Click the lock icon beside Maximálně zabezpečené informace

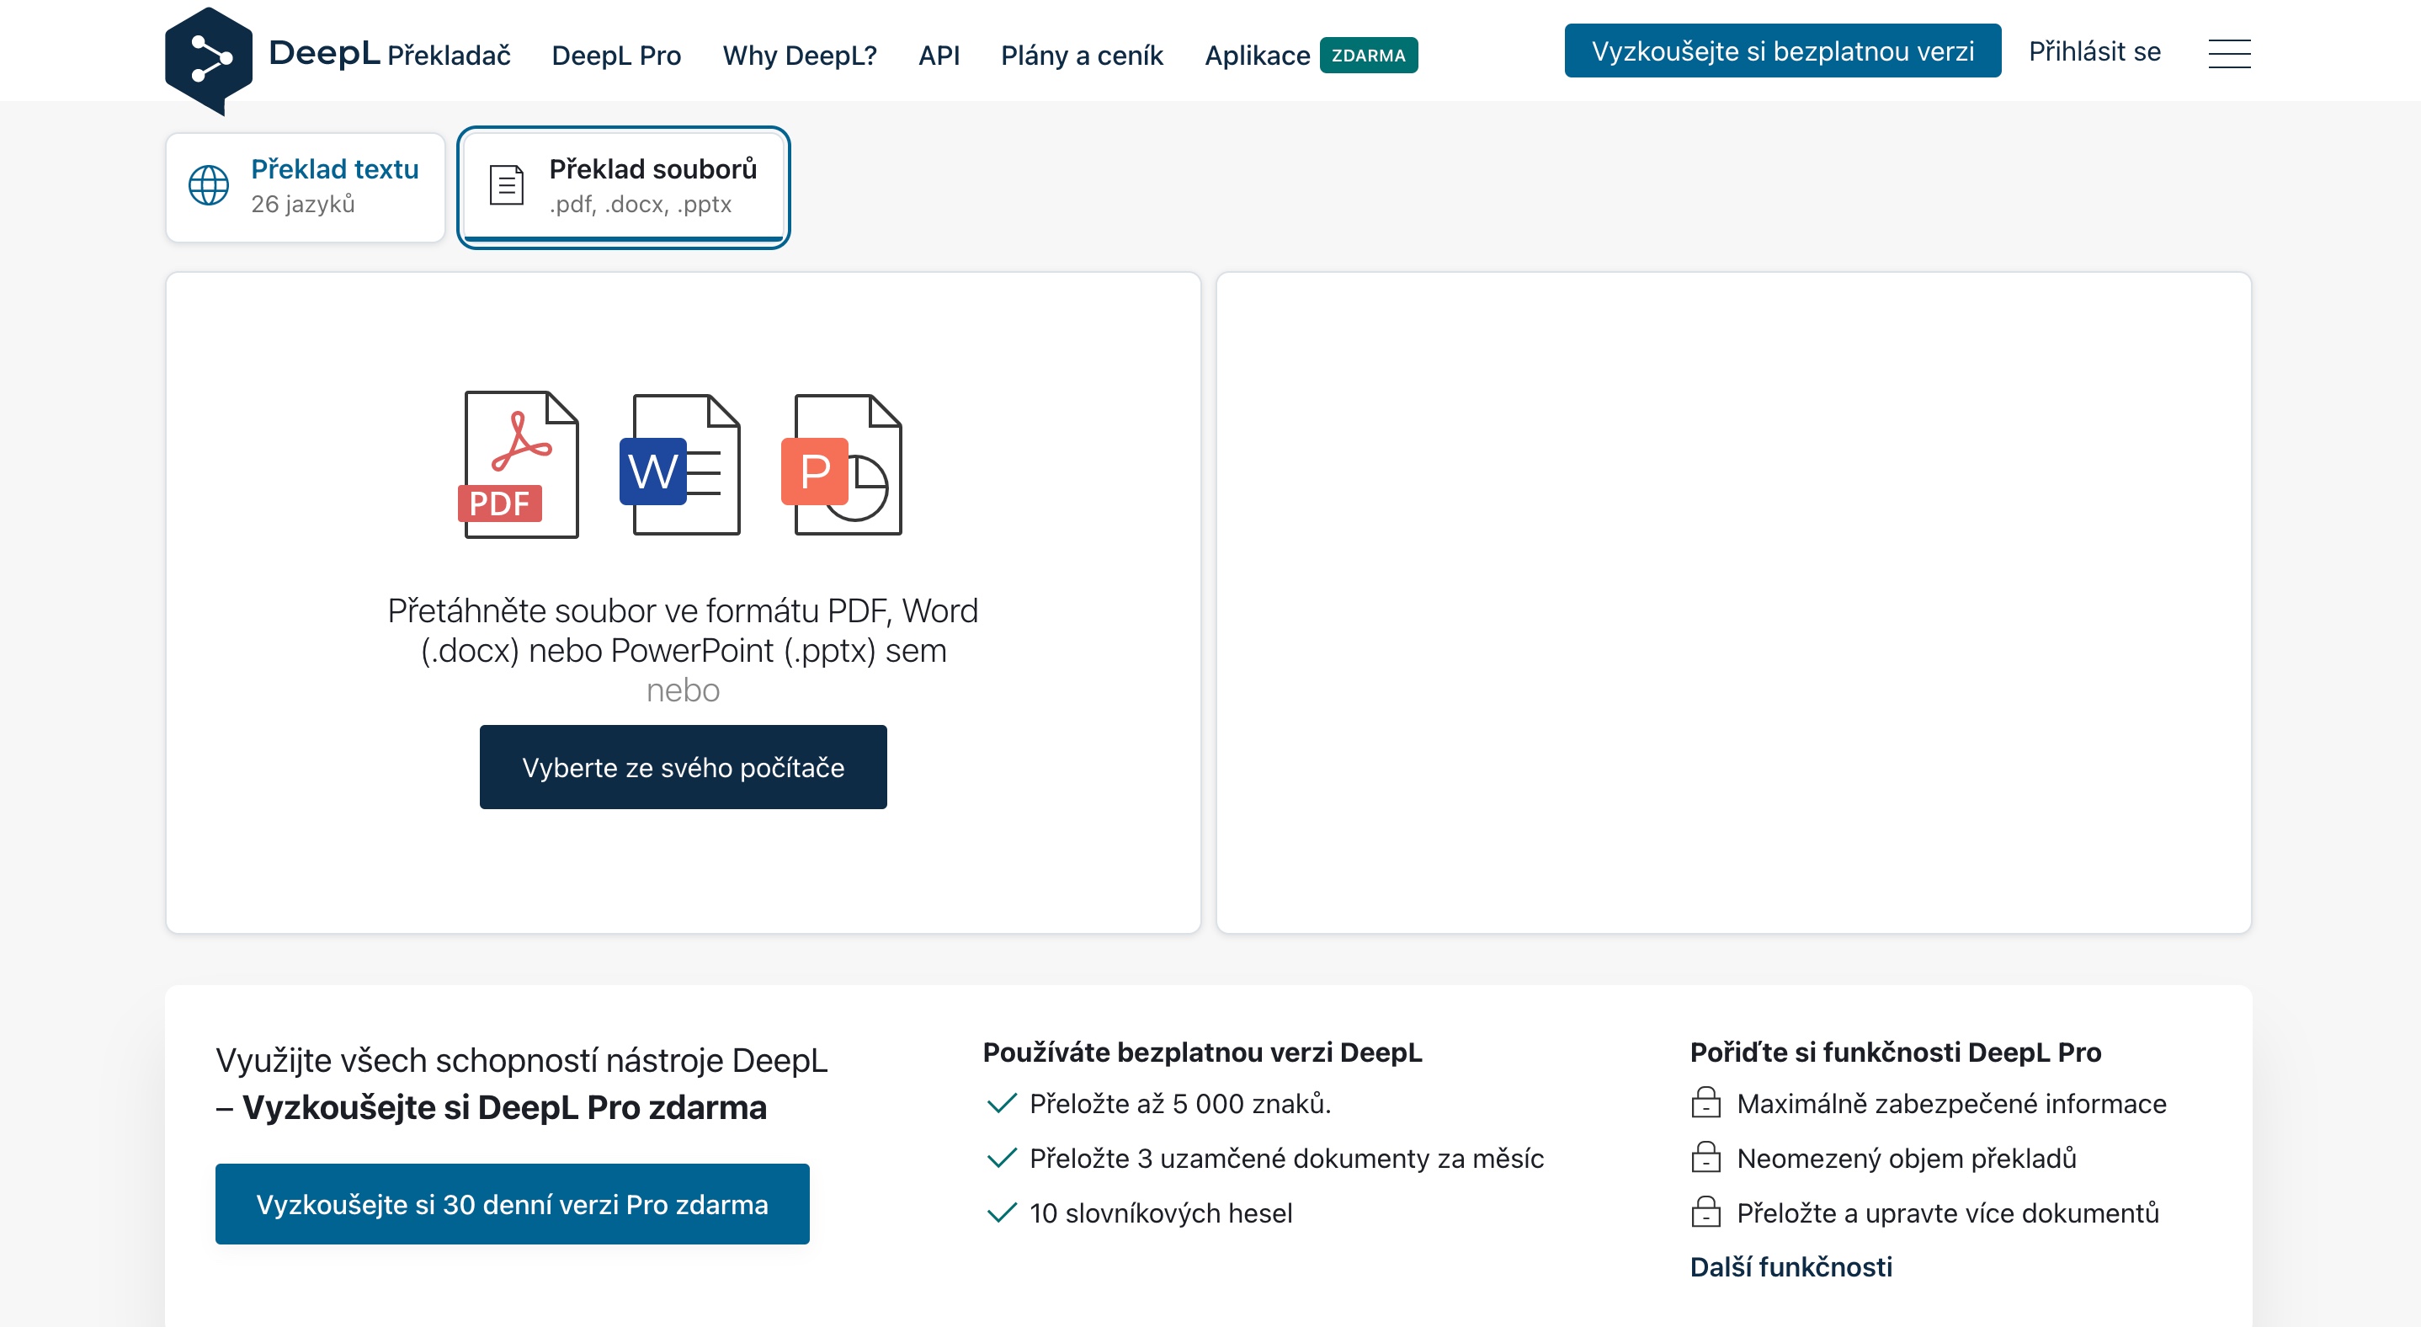click(x=1705, y=1102)
